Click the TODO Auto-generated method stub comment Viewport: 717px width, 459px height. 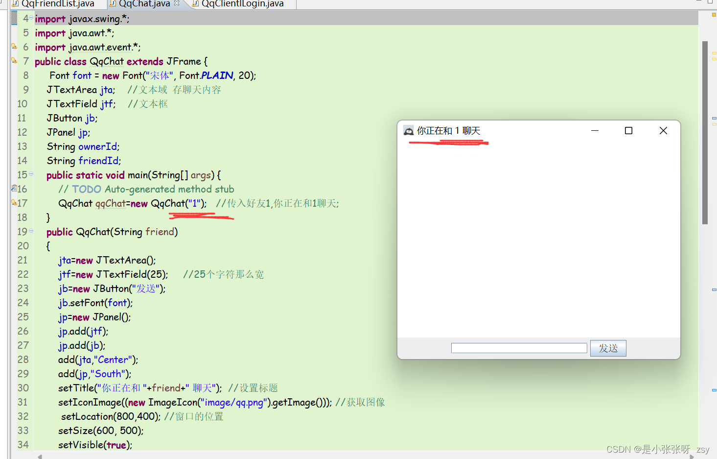146,189
